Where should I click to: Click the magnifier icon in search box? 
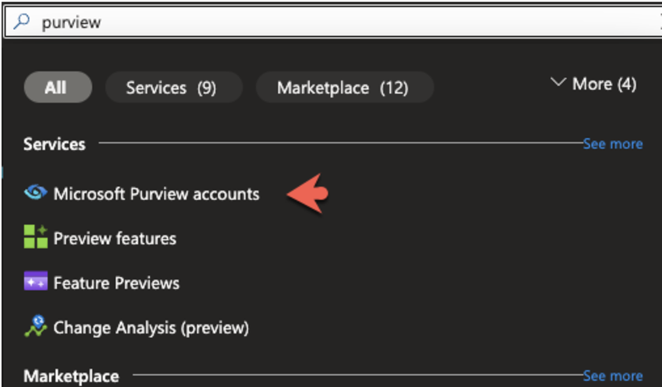point(21,21)
